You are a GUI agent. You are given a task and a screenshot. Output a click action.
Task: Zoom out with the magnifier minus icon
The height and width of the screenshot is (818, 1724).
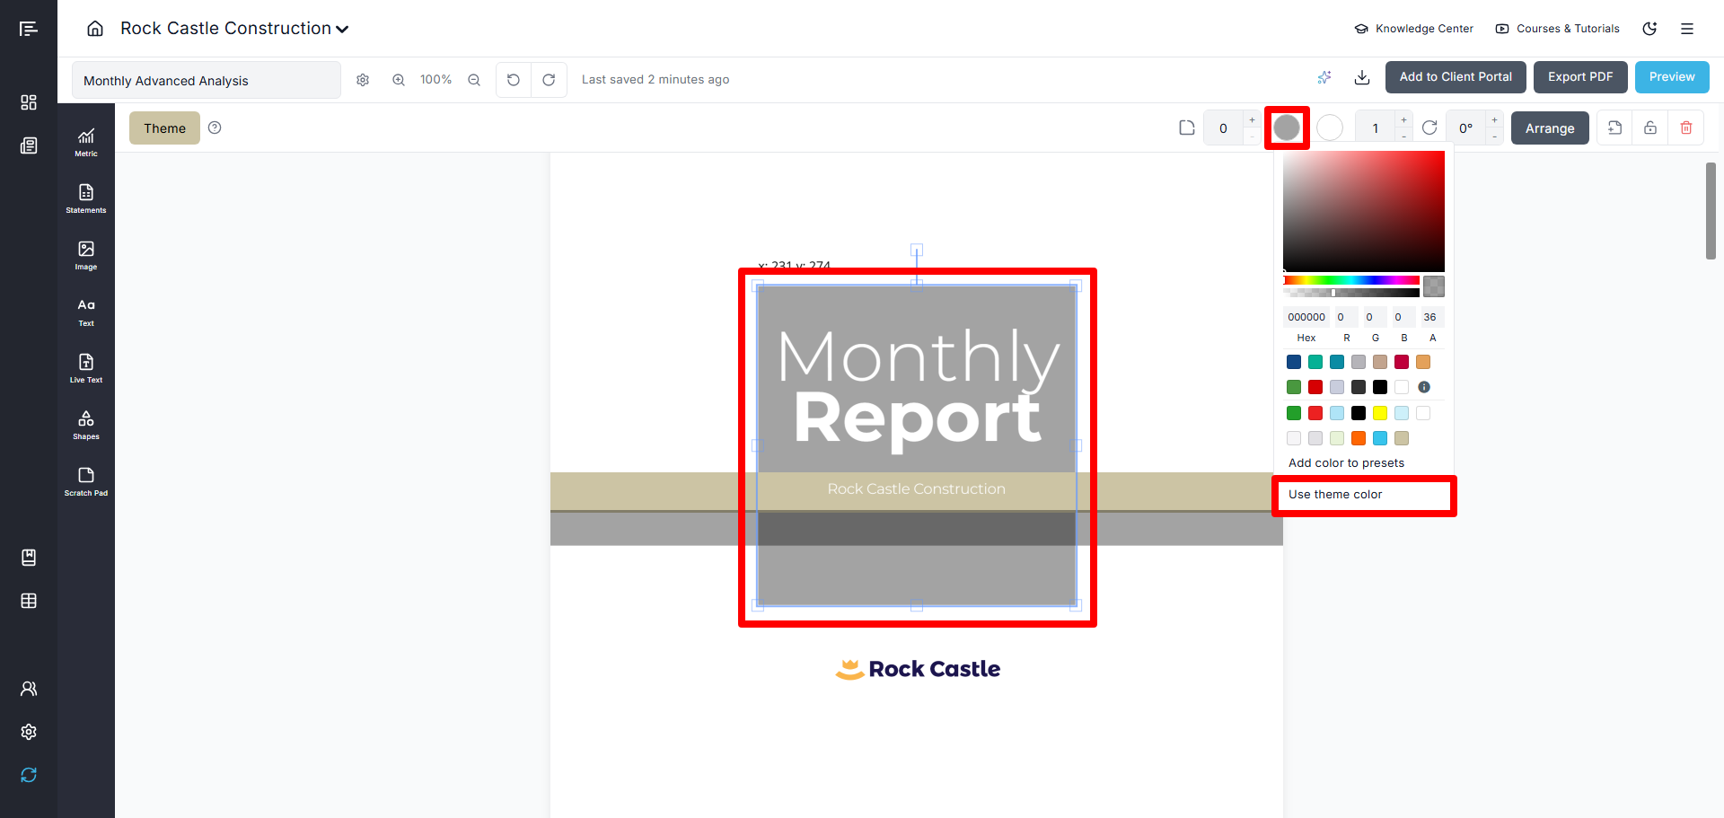(474, 80)
